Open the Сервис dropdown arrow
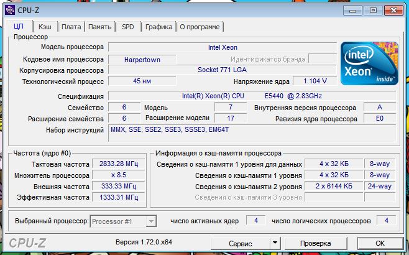 pyautogui.click(x=275, y=243)
